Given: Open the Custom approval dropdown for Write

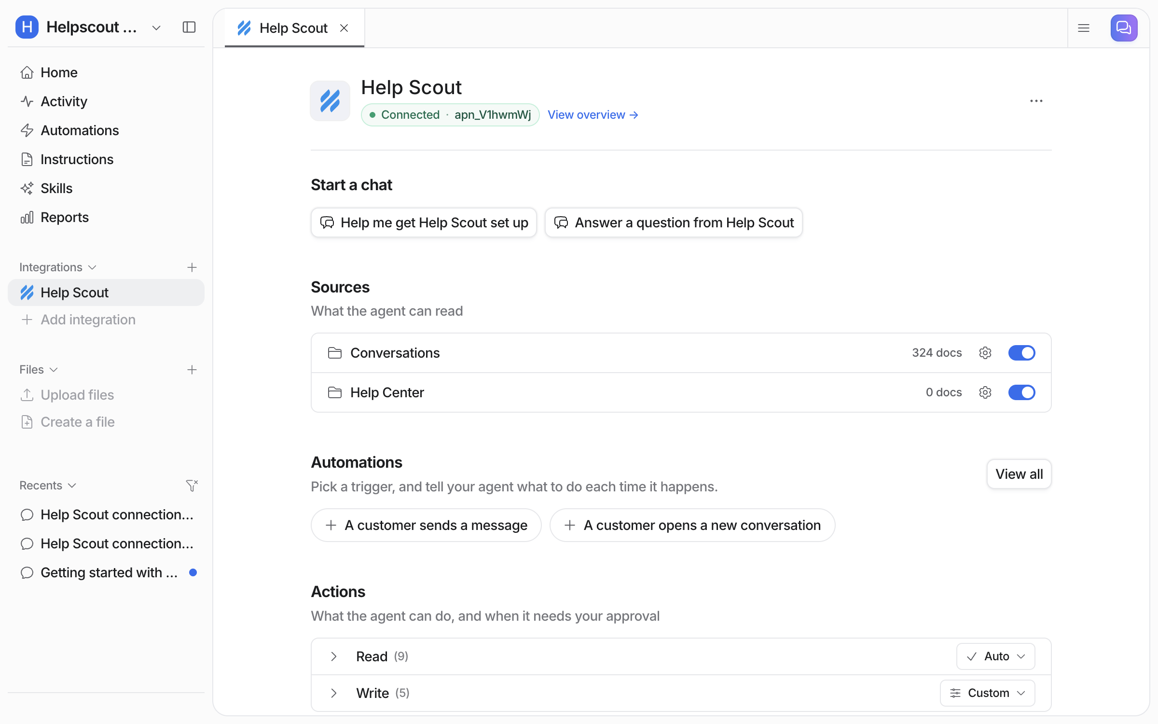Looking at the screenshot, I should [x=987, y=693].
